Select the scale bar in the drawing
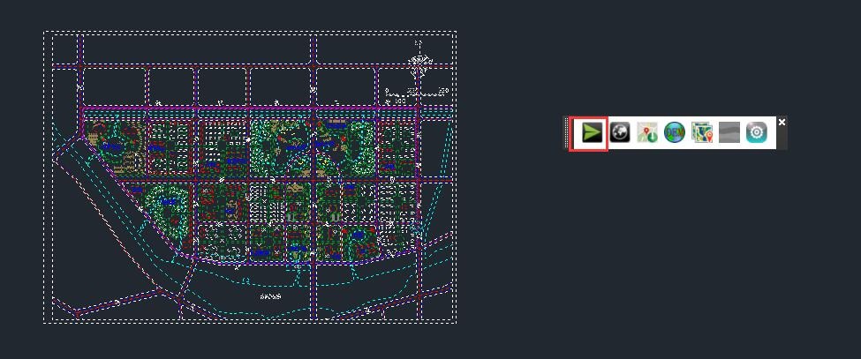861x359 pixels. [417, 91]
